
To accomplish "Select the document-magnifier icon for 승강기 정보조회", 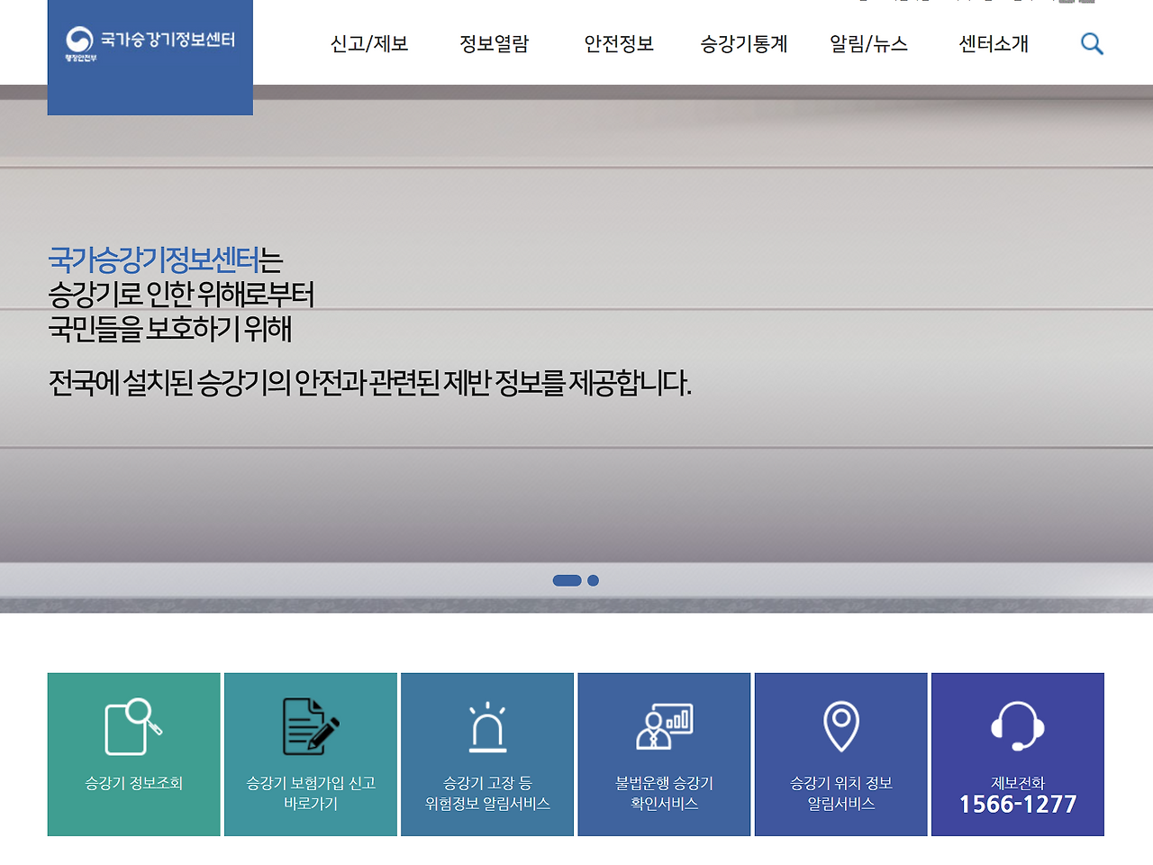I will click(133, 726).
